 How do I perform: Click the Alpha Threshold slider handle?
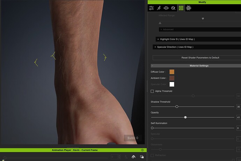point(193,96)
